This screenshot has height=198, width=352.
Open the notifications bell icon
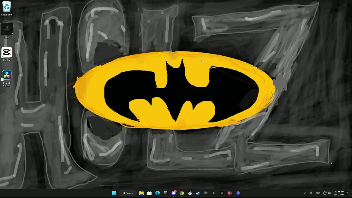pyautogui.click(x=347, y=193)
